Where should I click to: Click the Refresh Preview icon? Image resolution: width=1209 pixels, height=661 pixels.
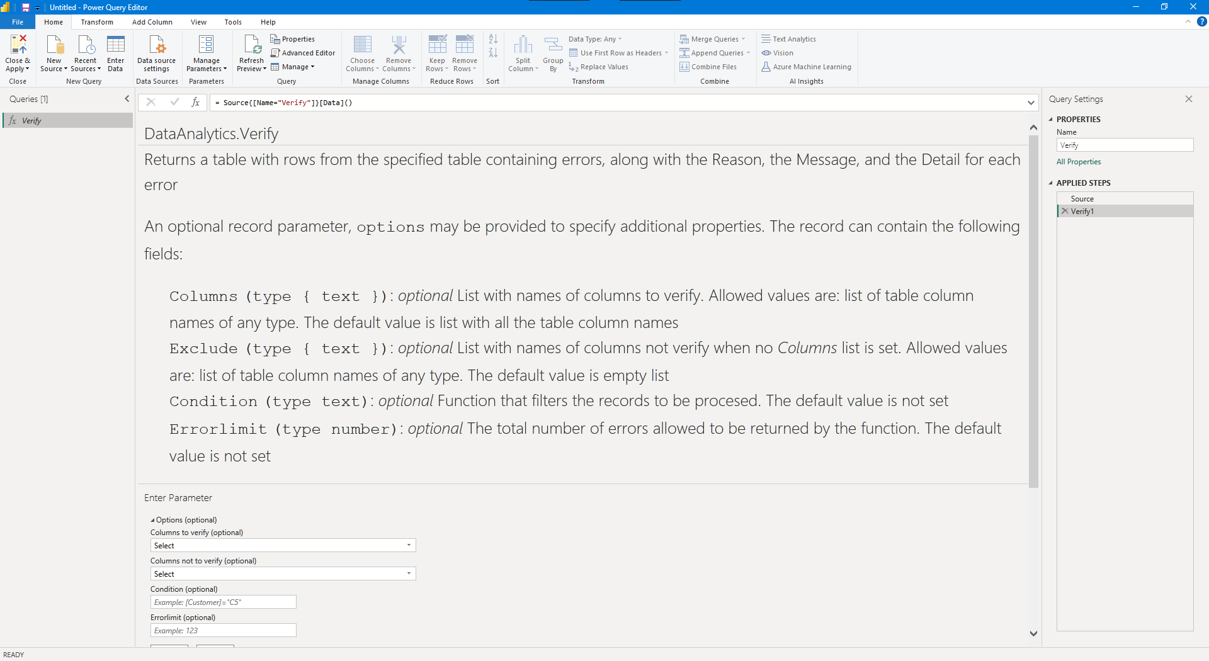click(252, 45)
